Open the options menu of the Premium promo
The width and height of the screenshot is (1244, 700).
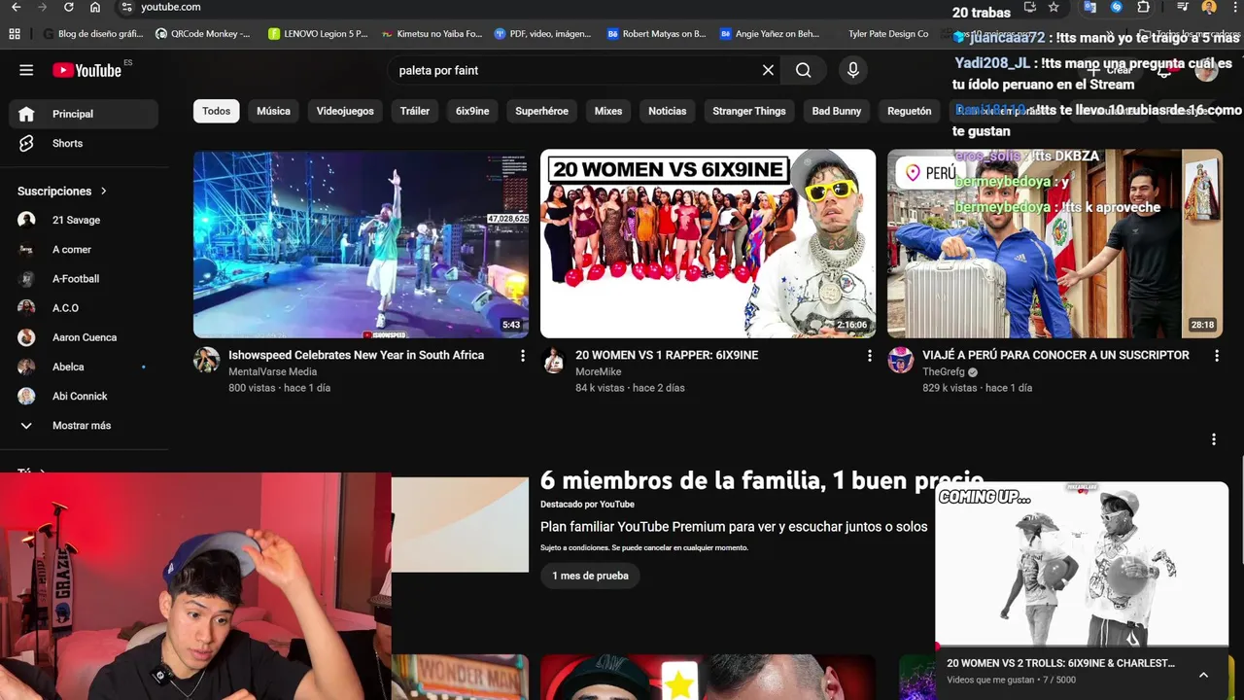1213,439
